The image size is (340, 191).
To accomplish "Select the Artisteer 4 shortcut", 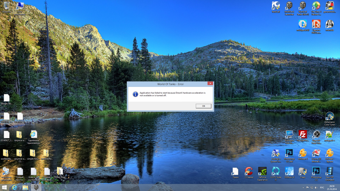I will (303, 154).
